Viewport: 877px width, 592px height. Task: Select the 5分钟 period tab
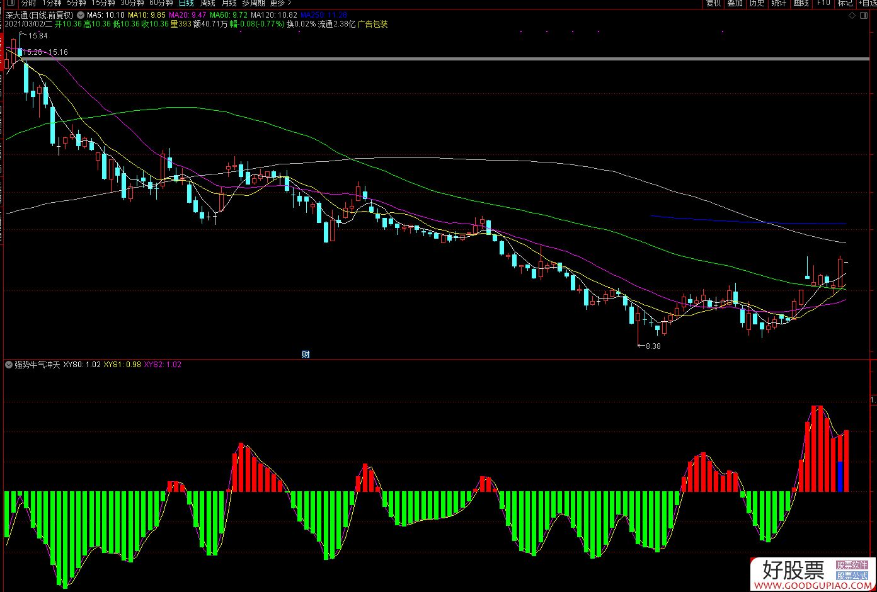point(76,3)
